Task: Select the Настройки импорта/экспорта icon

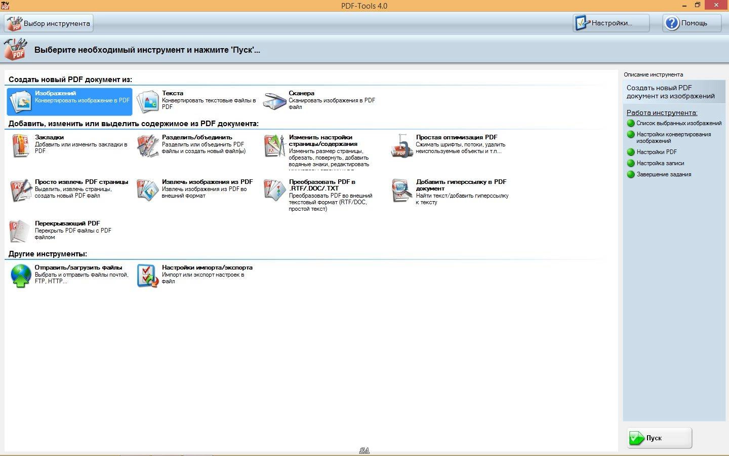Action: click(147, 276)
